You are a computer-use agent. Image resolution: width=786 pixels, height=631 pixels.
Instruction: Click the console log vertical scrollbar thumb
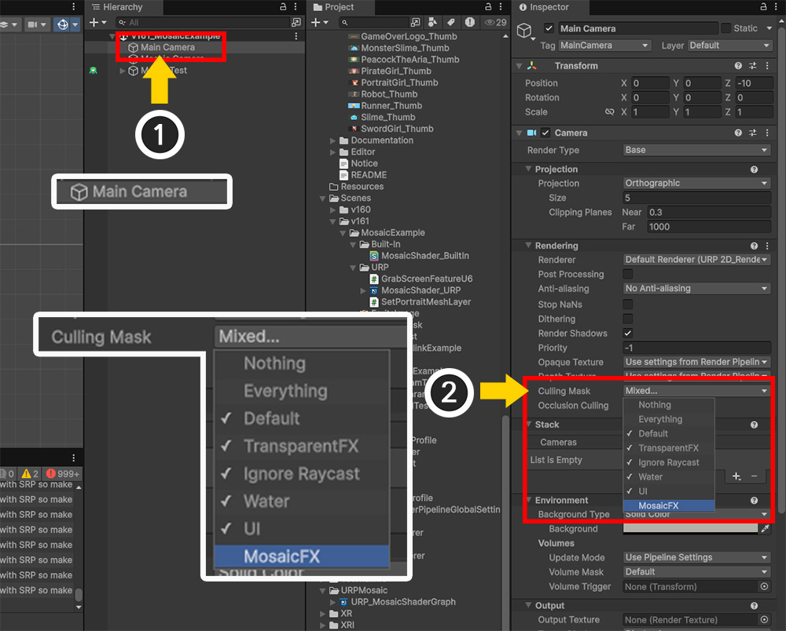tap(78, 594)
